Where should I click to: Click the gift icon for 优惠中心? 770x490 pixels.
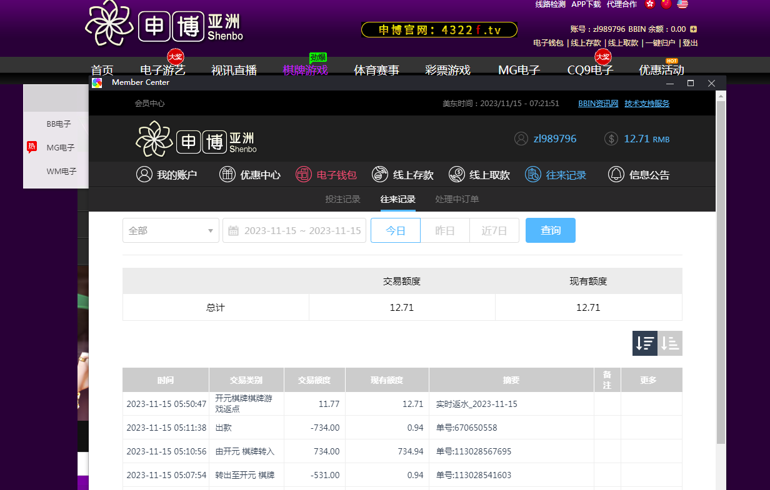point(227,175)
